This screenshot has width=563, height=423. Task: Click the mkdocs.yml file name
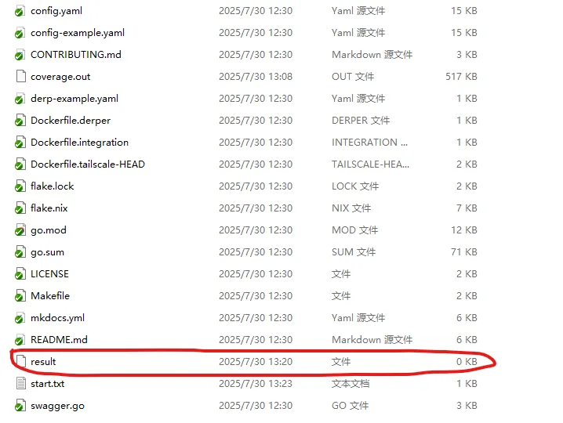pyautogui.click(x=57, y=318)
